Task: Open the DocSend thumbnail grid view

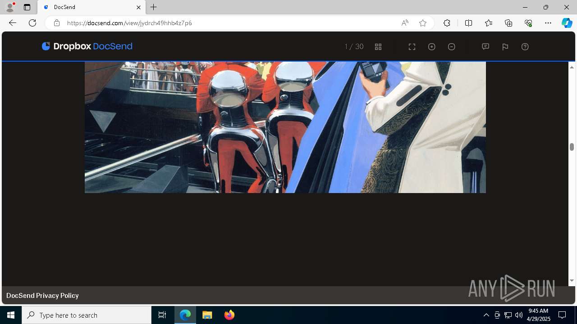Action: tap(378, 47)
